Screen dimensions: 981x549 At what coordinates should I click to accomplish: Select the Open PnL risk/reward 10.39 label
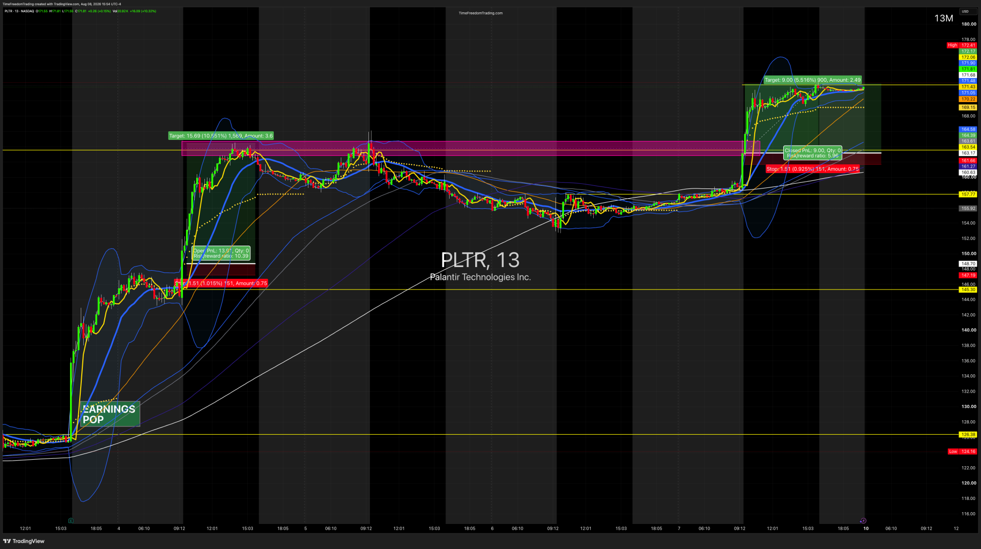(x=221, y=253)
